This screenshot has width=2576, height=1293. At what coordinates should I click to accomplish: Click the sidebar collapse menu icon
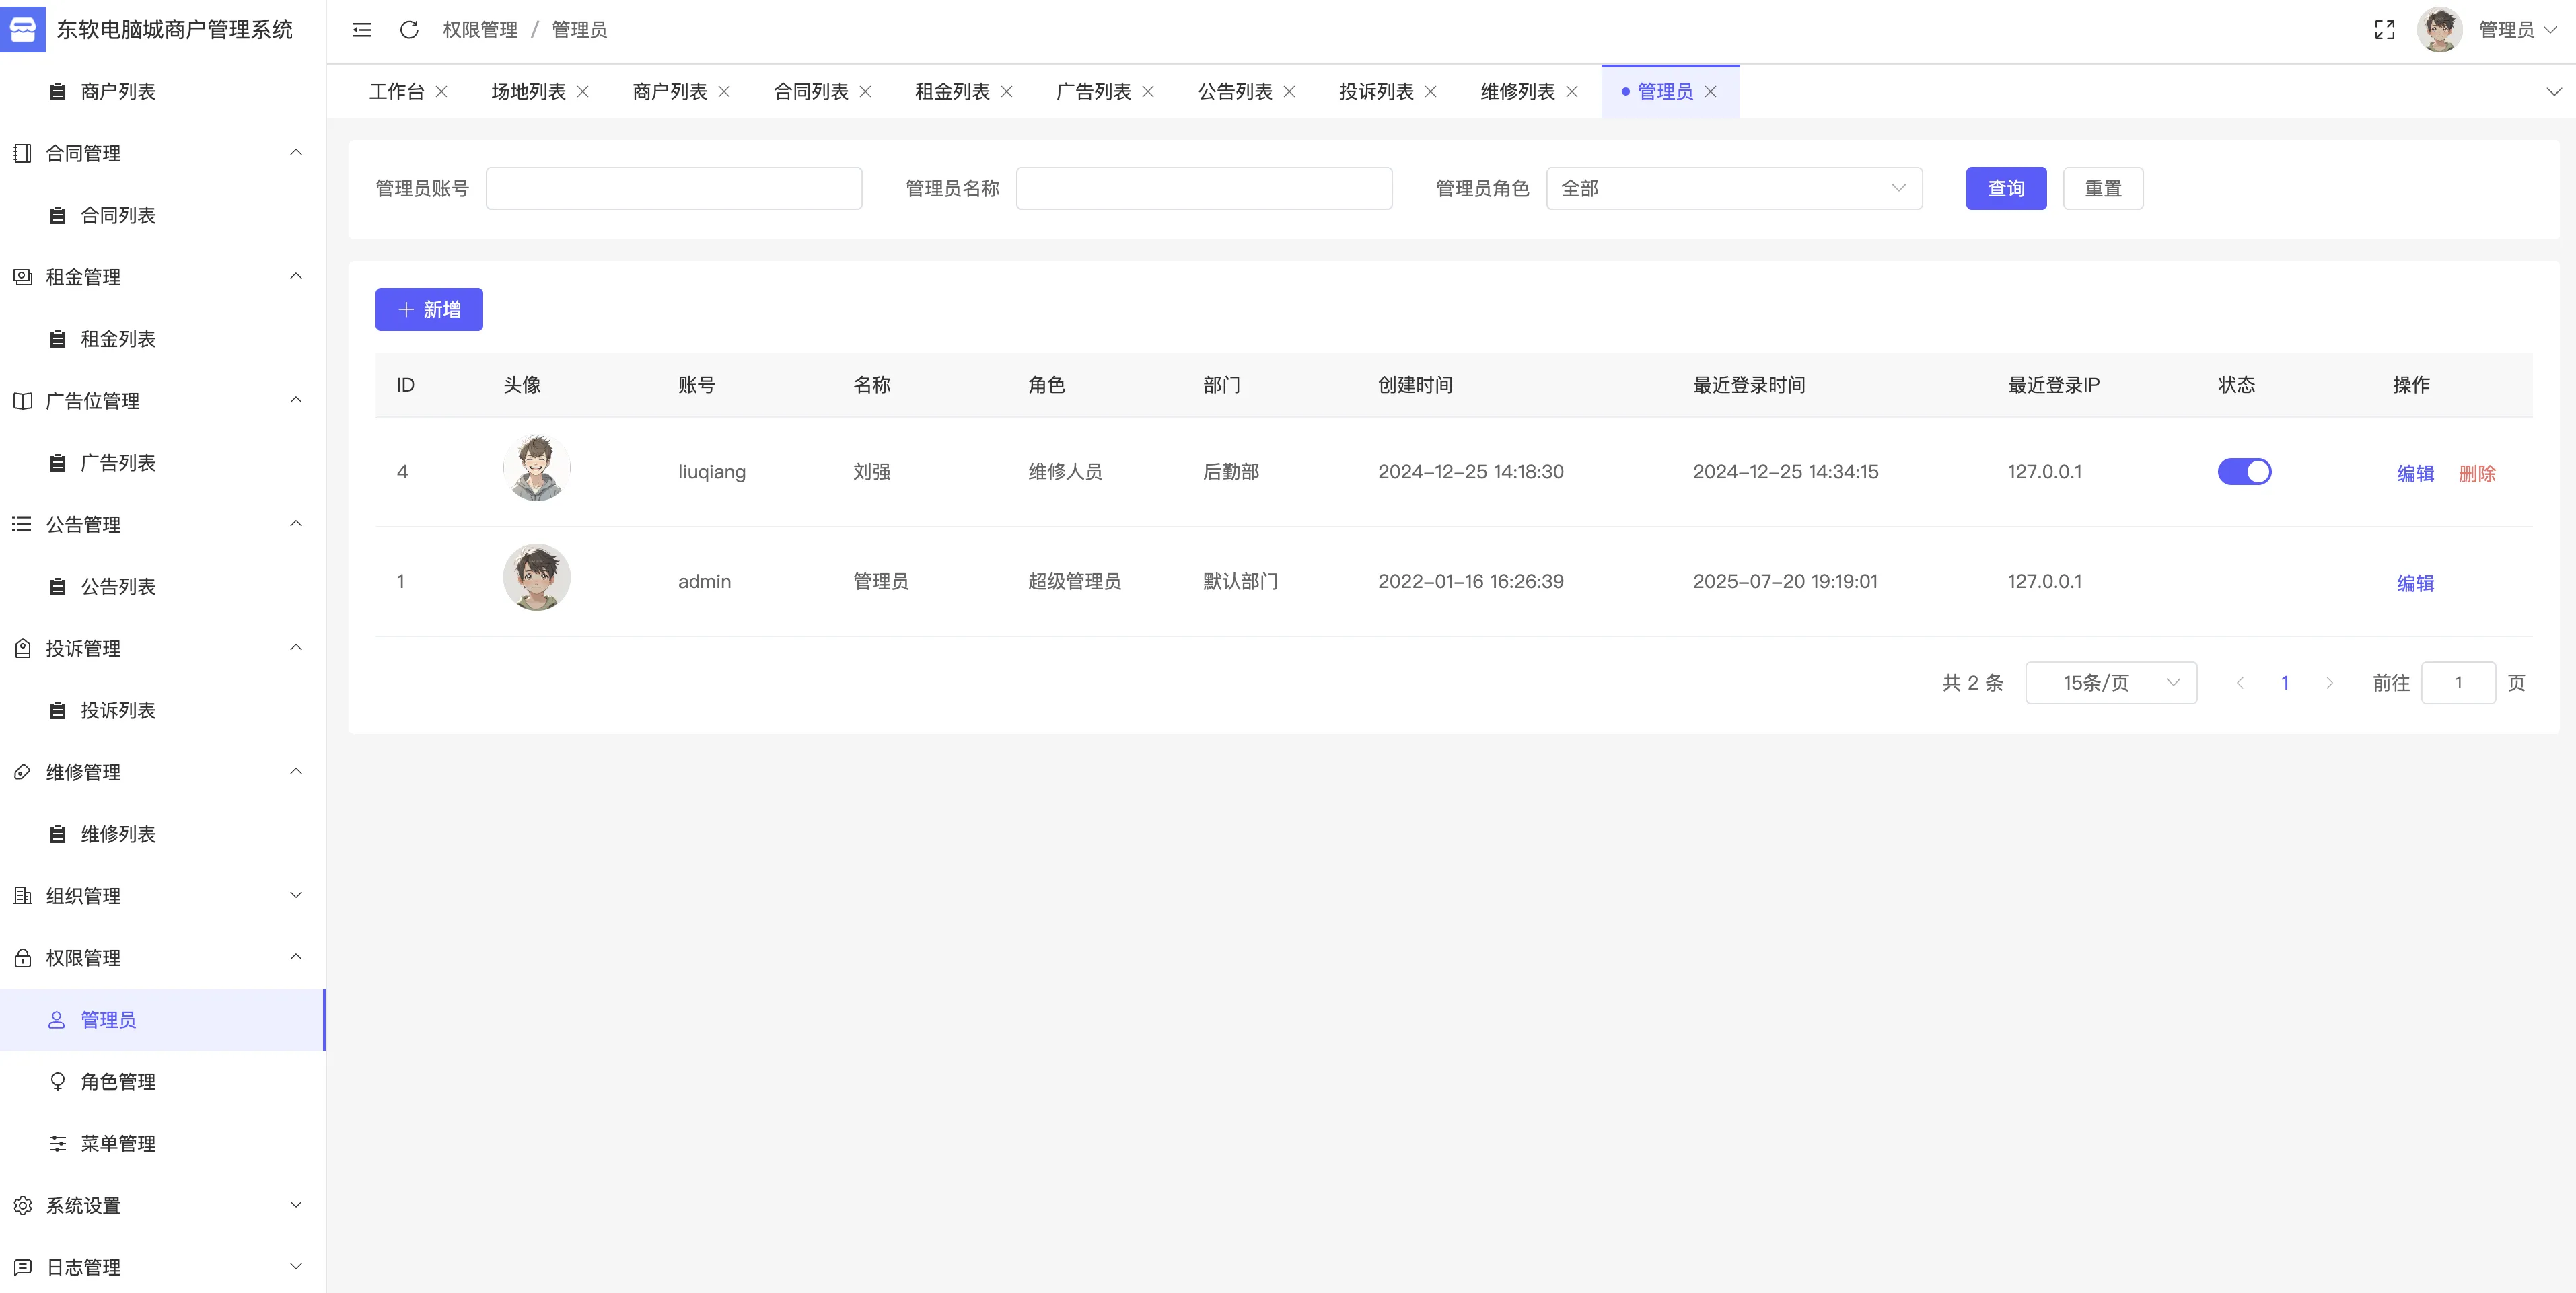[362, 30]
